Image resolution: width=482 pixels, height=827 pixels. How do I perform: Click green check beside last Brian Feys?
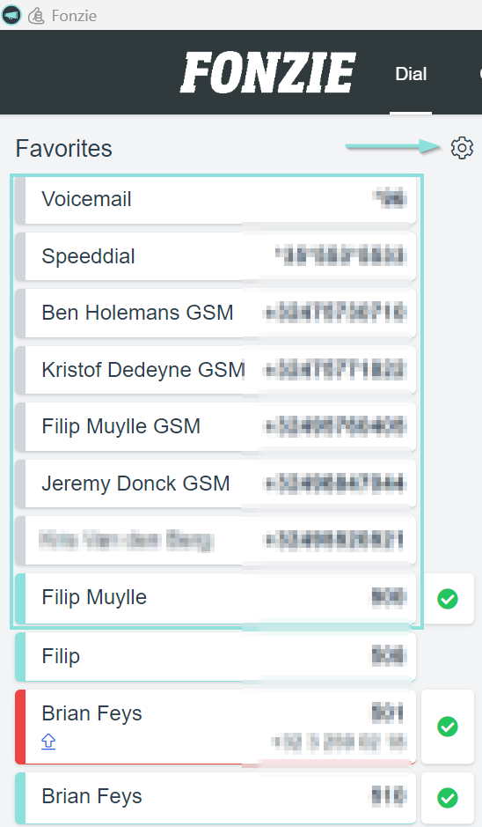[x=448, y=797]
